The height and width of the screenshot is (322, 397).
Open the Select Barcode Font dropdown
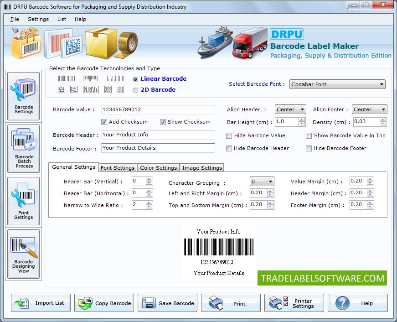[x=337, y=84]
